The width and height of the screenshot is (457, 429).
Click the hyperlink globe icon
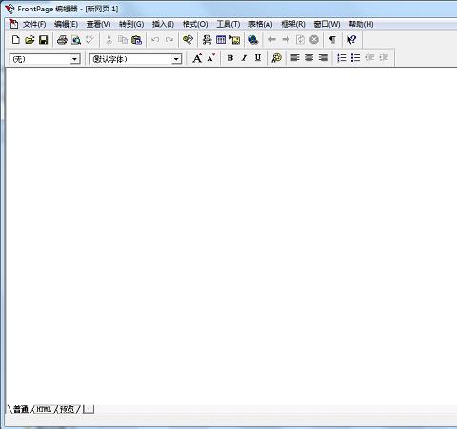(x=253, y=40)
